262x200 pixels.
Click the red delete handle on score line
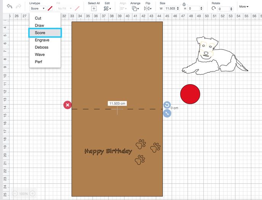coord(67,105)
